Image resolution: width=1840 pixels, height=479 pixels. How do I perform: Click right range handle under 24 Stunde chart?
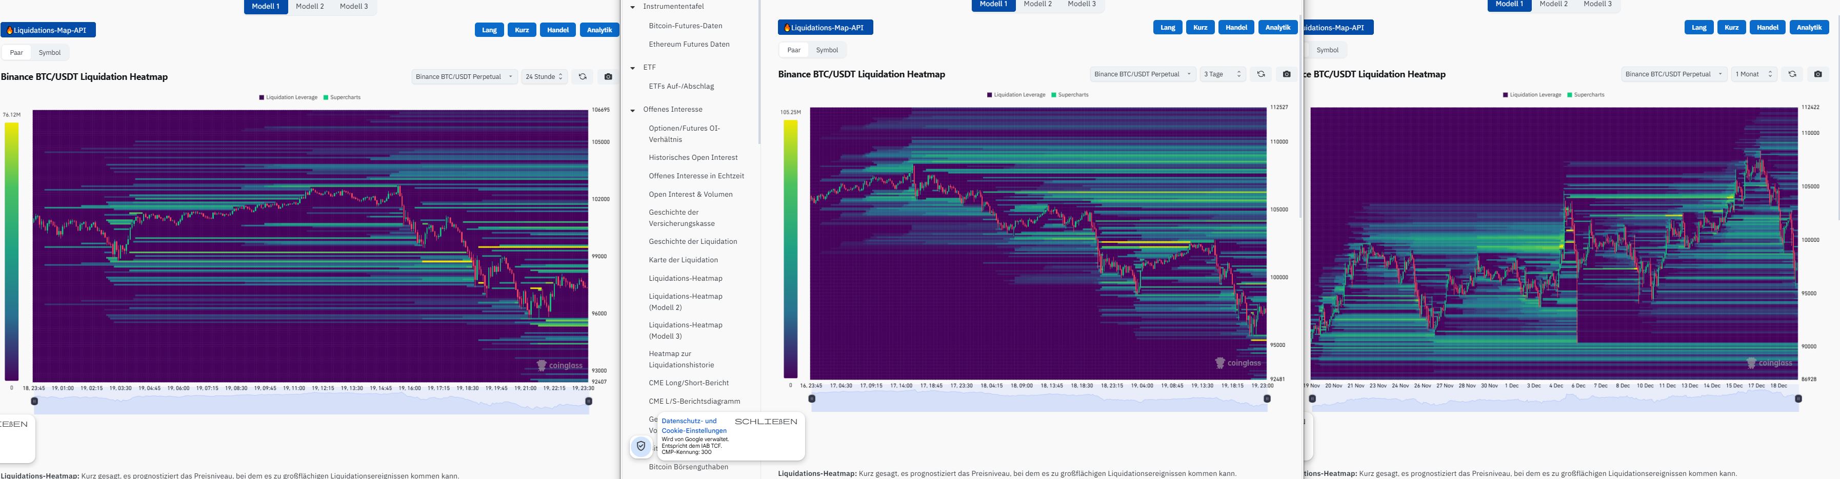click(589, 401)
